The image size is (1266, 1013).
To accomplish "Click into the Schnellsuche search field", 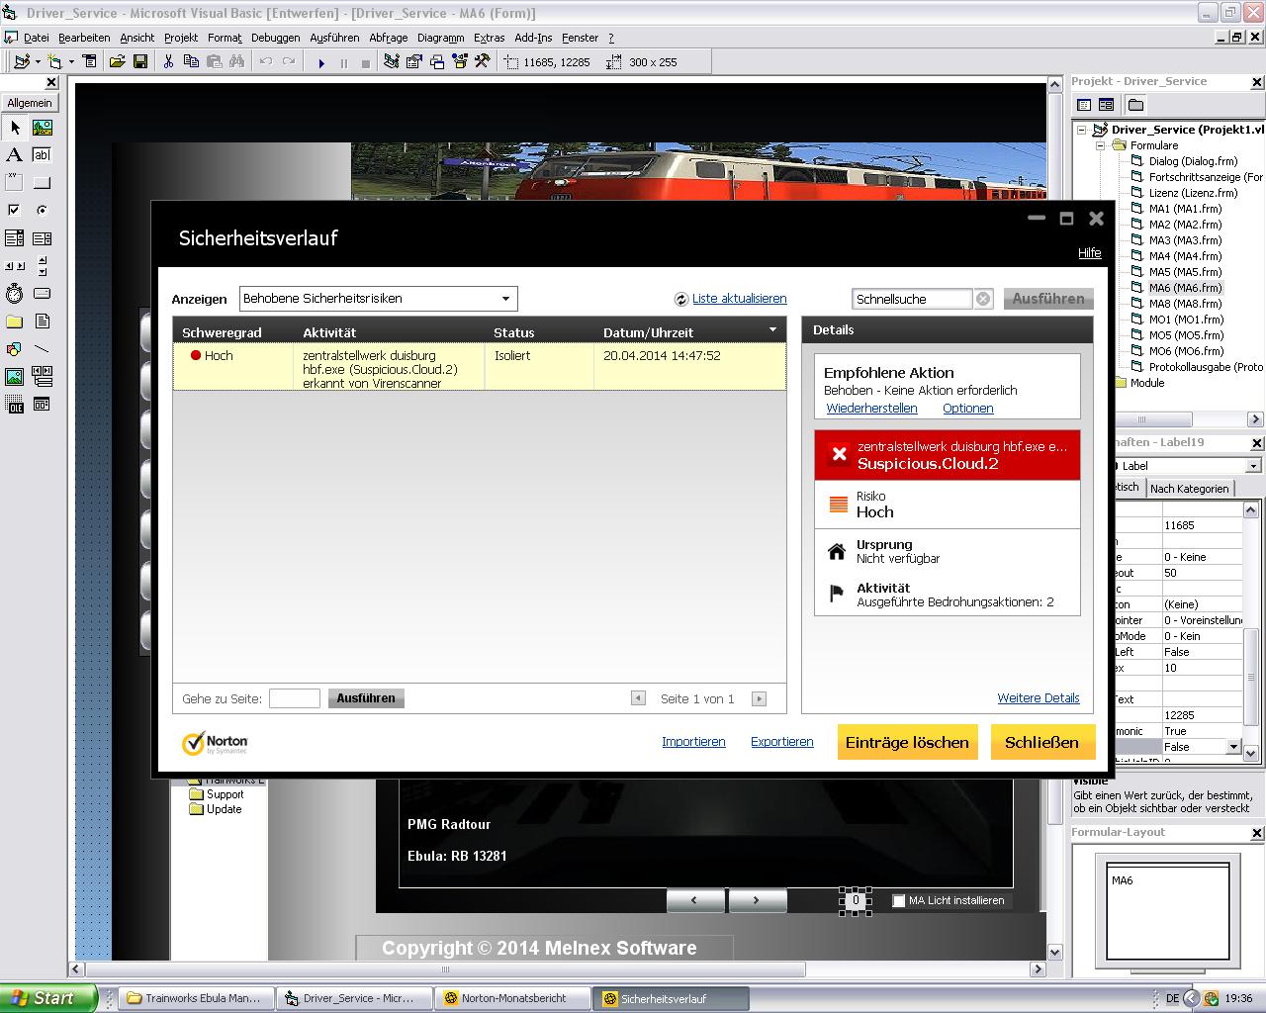I will (x=910, y=299).
